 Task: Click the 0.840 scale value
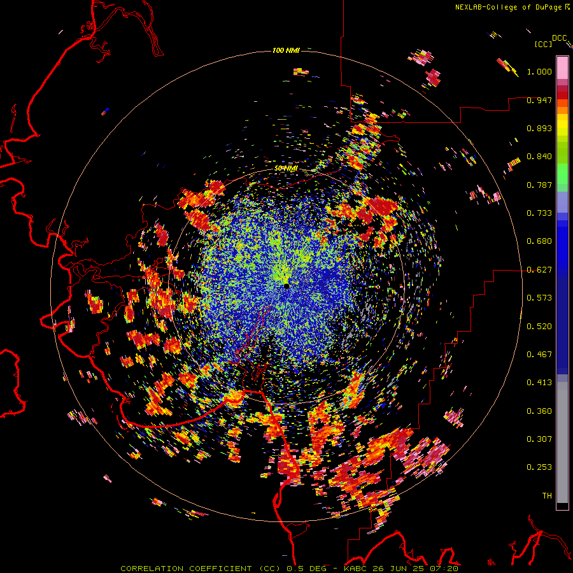[x=539, y=157]
